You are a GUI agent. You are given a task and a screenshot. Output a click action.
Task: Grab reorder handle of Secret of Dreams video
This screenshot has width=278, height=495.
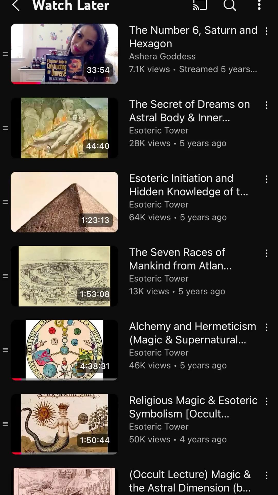[5, 128]
